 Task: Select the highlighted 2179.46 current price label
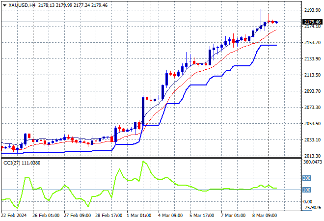click(x=312, y=22)
